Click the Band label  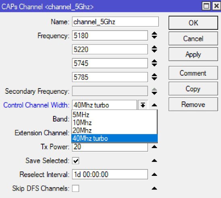point(61,119)
